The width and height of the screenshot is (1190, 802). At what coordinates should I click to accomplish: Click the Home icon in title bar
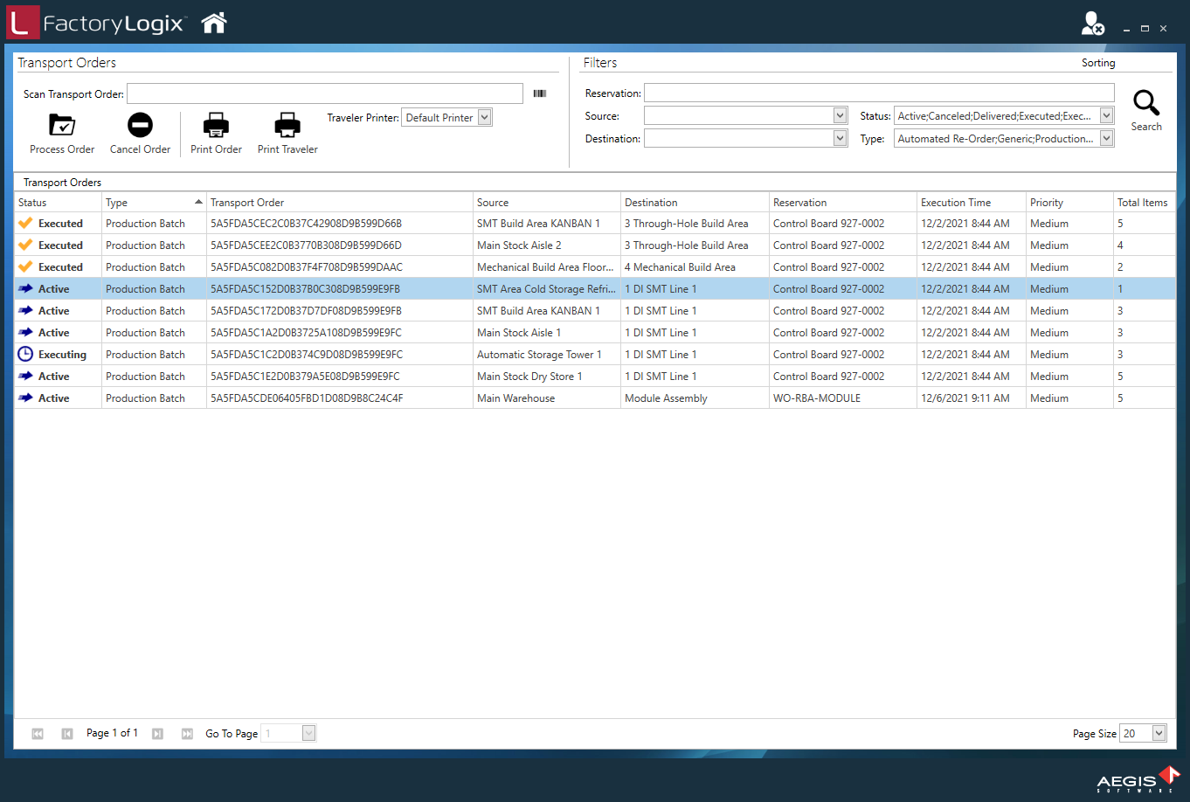(214, 24)
